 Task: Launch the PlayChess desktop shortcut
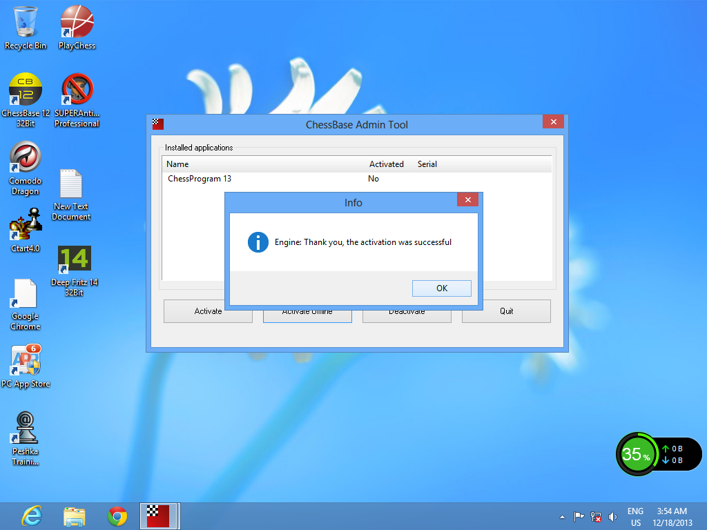tap(77, 27)
